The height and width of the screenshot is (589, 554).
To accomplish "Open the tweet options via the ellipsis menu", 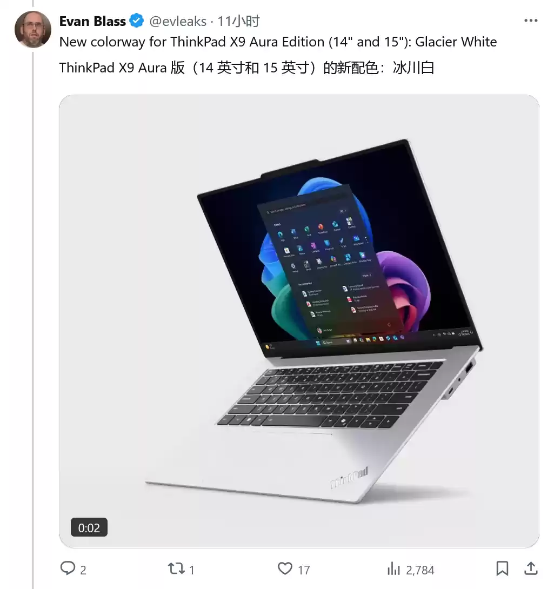I will click(531, 21).
